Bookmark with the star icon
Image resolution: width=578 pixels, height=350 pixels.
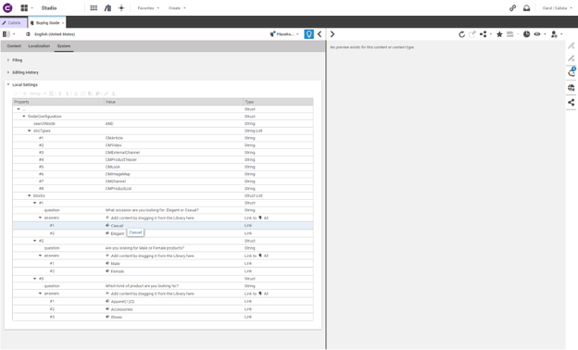pos(499,34)
